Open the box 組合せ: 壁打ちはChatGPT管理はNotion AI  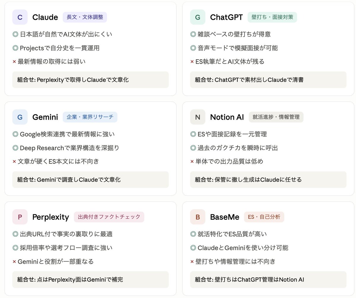(x=268, y=279)
